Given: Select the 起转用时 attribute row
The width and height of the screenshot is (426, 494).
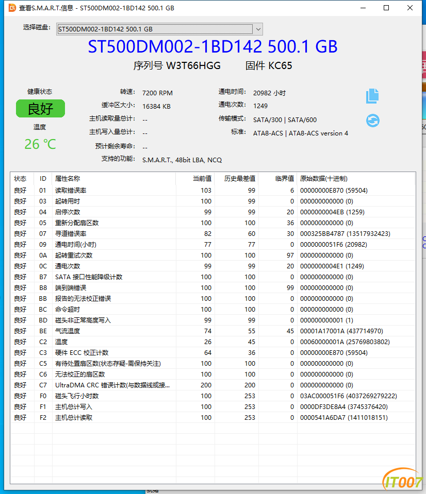Looking at the screenshot, I should point(213,201).
